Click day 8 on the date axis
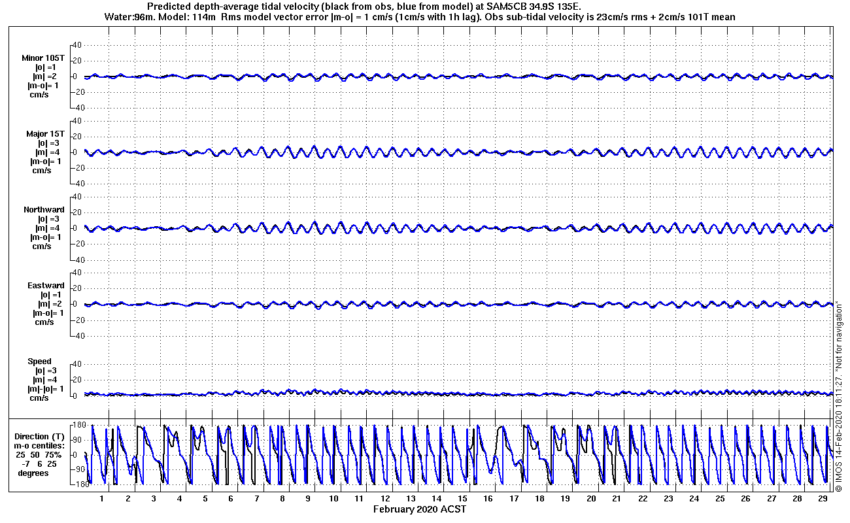 pos(282,499)
